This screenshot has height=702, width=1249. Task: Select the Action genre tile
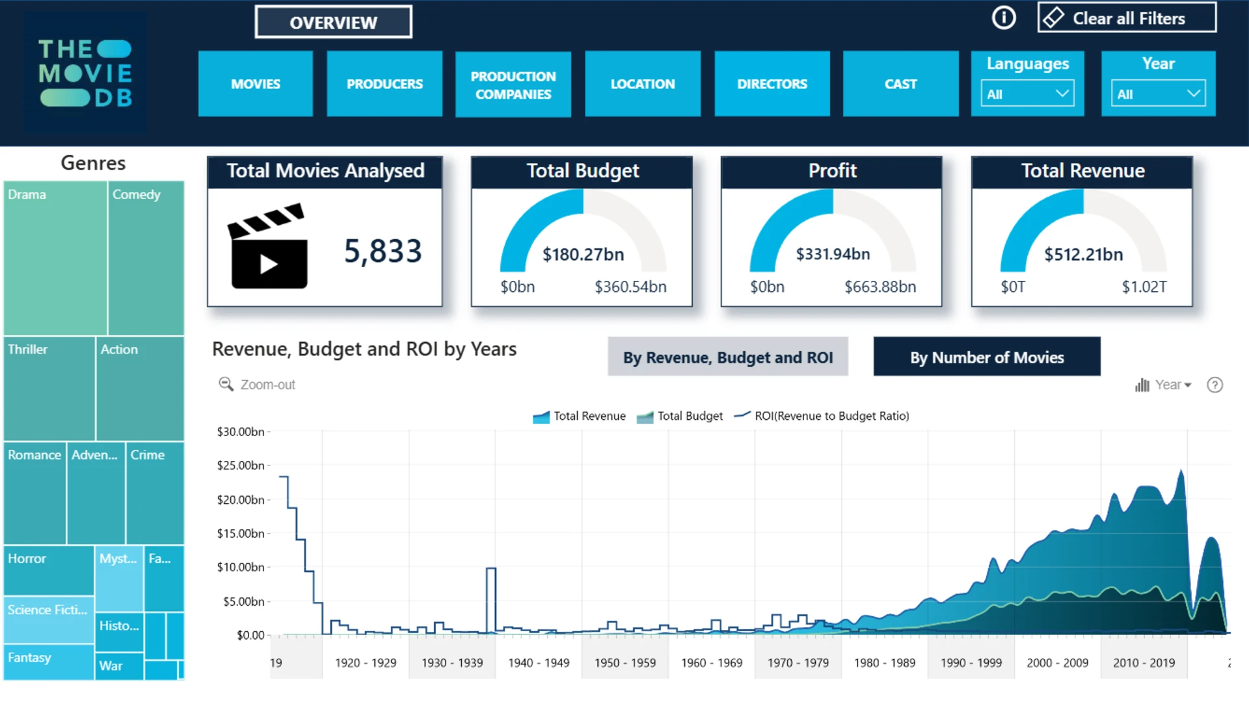point(140,389)
